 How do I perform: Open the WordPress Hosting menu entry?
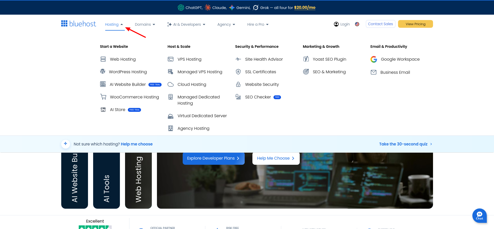(x=128, y=72)
